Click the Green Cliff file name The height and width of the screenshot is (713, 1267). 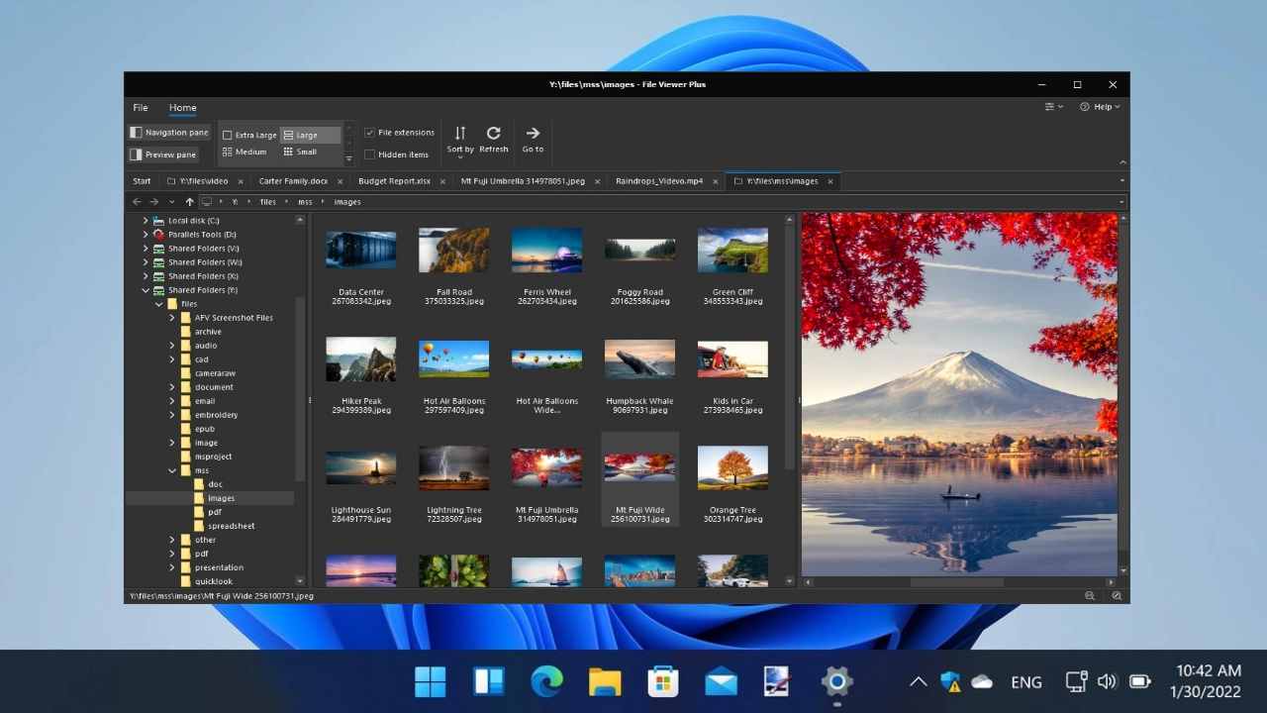732,297
